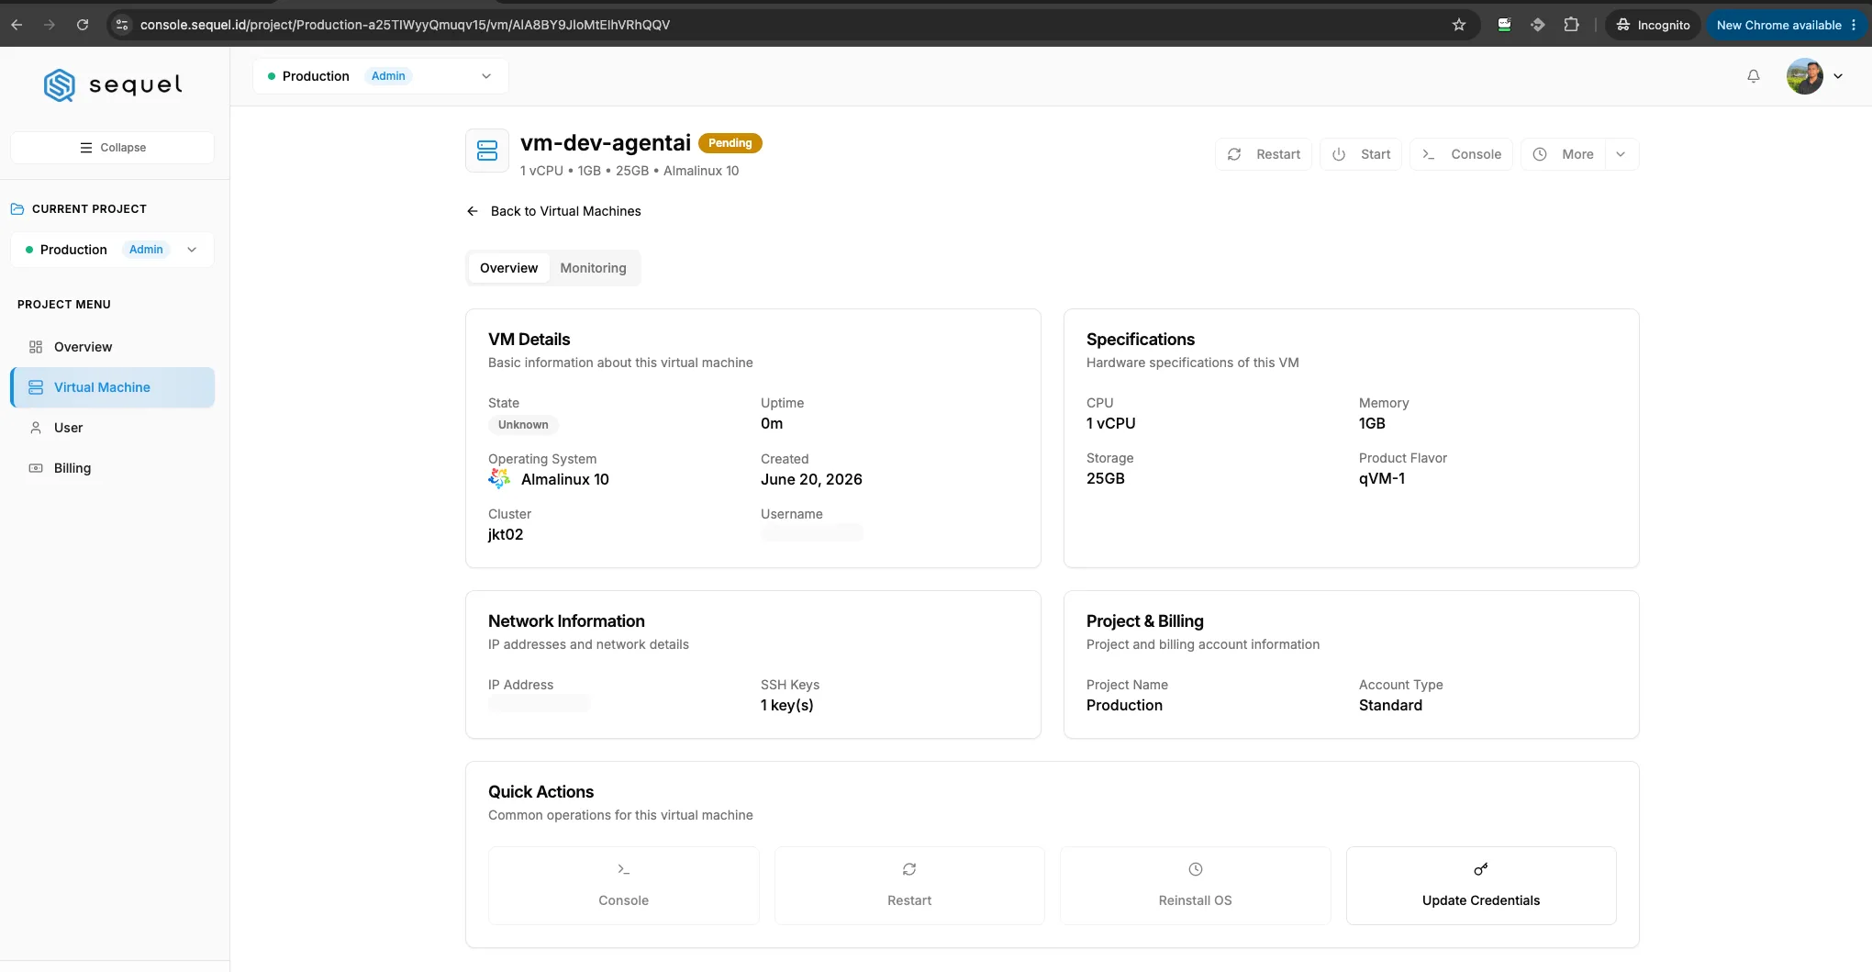Bookmark this page with the star icon
This screenshot has width=1872, height=972.
1459,25
